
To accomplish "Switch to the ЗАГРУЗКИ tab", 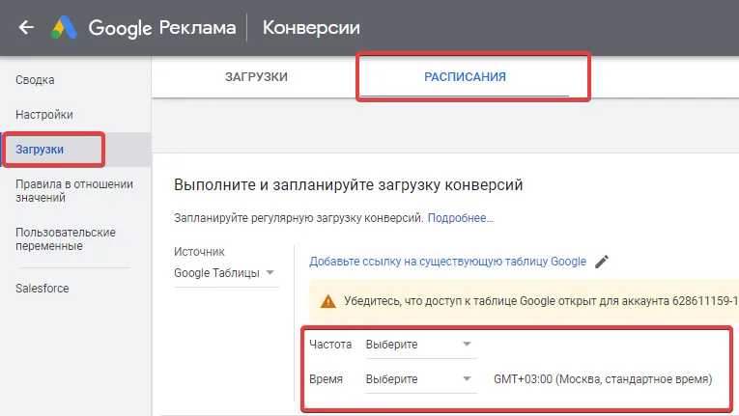I will pyautogui.click(x=256, y=77).
